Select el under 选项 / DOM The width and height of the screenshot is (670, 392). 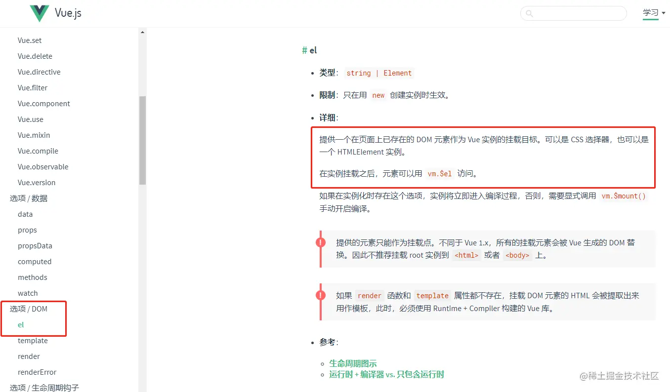pos(21,324)
